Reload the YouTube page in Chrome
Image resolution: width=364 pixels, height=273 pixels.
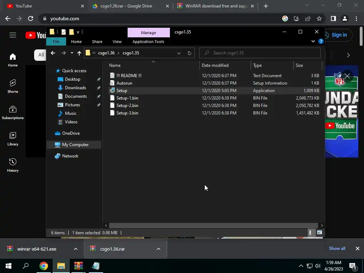pos(31,18)
